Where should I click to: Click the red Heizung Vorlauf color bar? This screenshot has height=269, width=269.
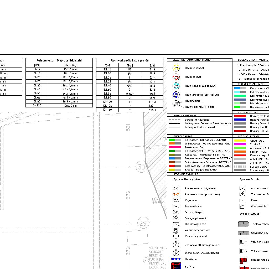click(x=240, y=116)
